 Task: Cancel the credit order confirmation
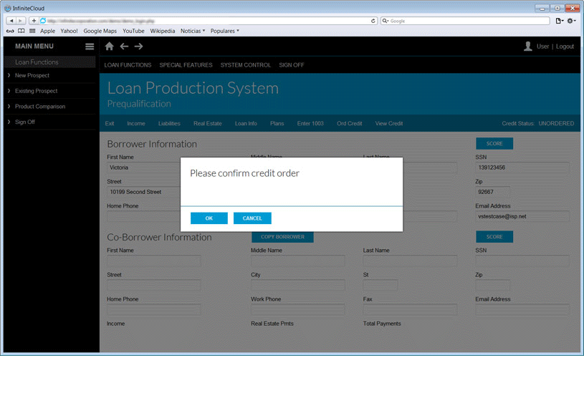click(x=252, y=218)
